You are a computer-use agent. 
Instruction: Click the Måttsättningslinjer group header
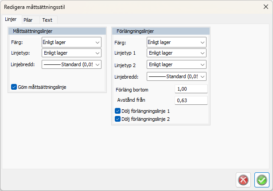pos(58,31)
